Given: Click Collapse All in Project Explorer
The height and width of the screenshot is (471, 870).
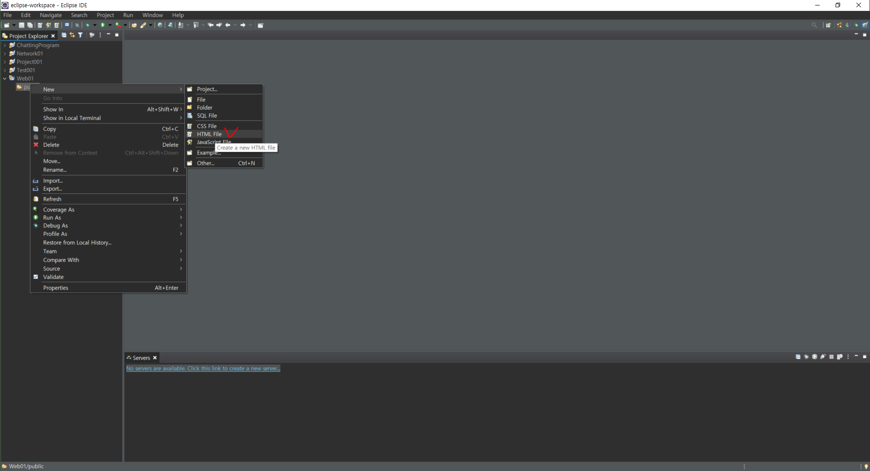Looking at the screenshot, I should 64,35.
